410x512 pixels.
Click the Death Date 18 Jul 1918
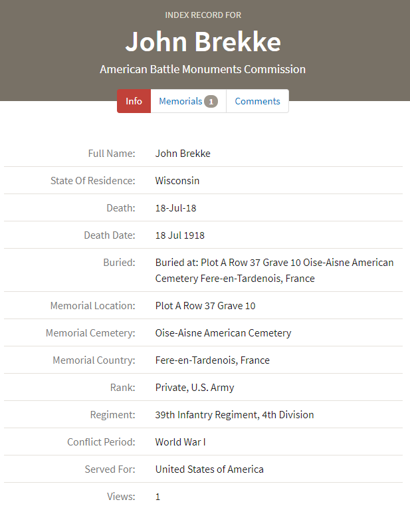pyautogui.click(x=179, y=235)
